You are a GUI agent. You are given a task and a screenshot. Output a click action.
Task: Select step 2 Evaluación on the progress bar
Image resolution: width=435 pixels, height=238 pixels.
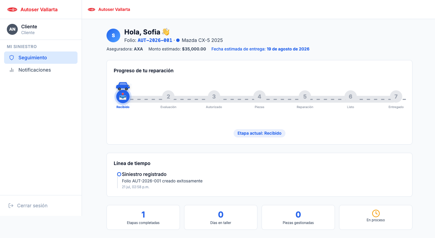[x=168, y=97]
